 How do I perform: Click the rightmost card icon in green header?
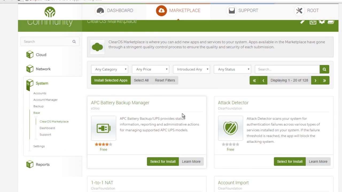(x=331, y=22)
